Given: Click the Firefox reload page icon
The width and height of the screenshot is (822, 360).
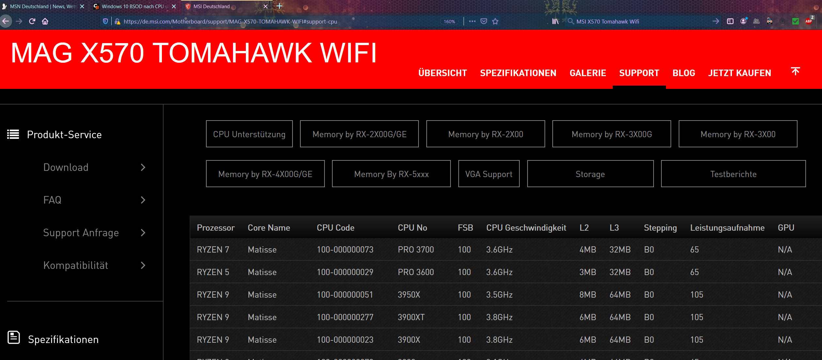Looking at the screenshot, I should click(32, 21).
